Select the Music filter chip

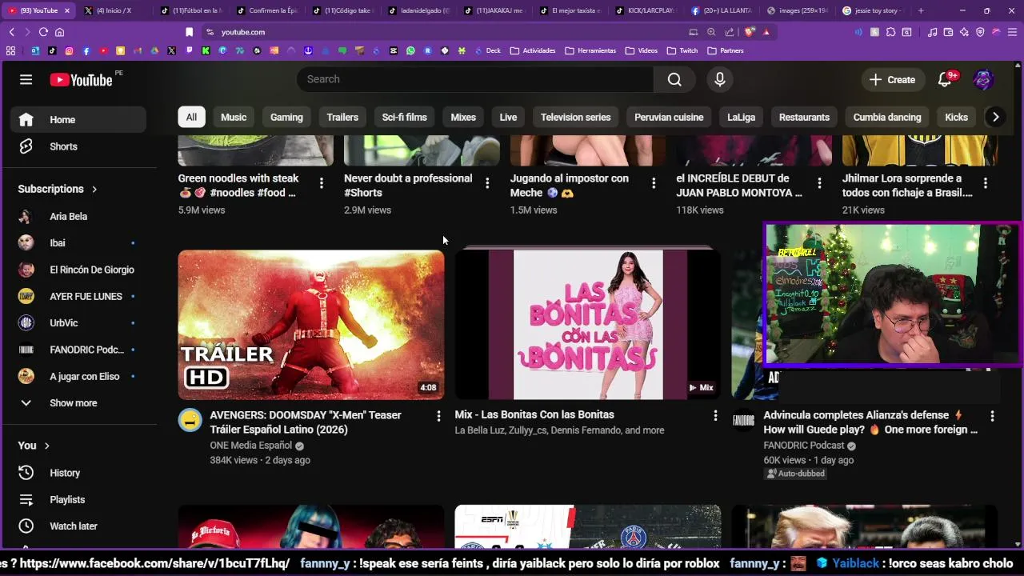coord(234,117)
